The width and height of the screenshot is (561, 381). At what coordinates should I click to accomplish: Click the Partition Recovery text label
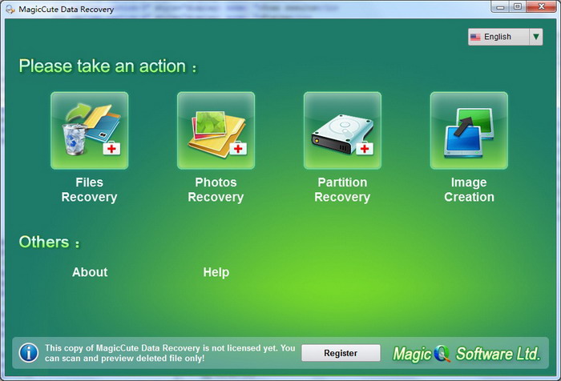(342, 190)
